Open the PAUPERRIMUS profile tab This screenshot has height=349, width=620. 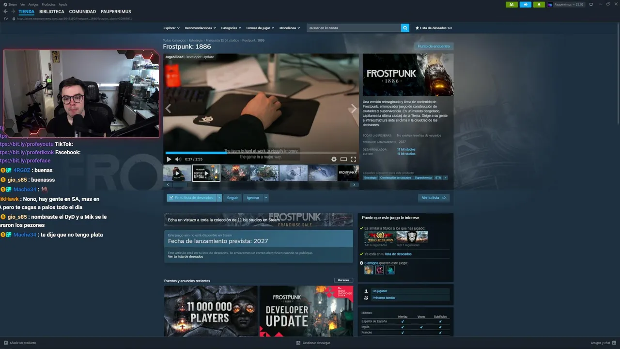click(x=116, y=12)
